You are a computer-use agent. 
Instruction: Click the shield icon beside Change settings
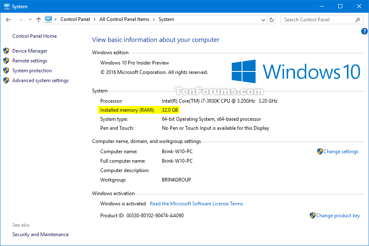[320, 152]
